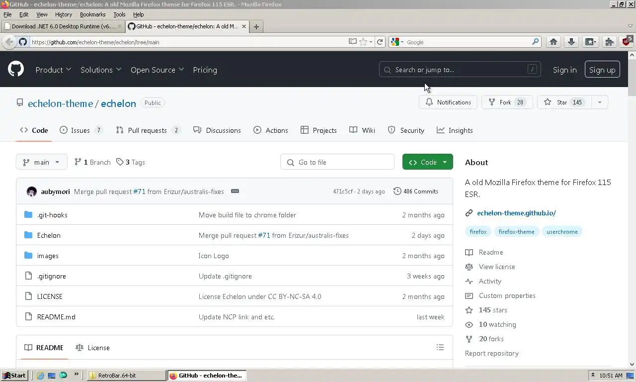Open the Actions tab

coord(271,130)
